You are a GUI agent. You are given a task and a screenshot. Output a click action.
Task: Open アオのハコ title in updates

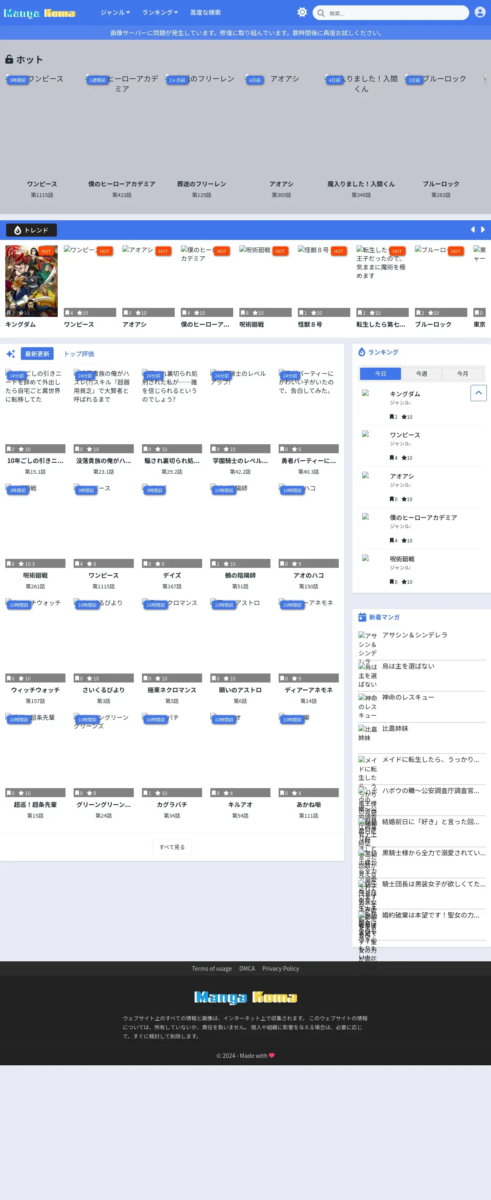309,575
